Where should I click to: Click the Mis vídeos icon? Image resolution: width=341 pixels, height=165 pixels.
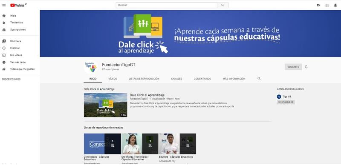pyautogui.click(x=4, y=55)
